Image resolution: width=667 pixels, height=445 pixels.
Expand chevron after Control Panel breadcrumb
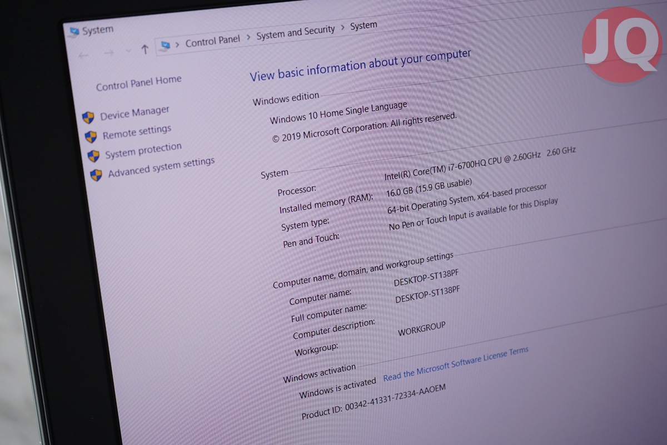tap(248, 38)
